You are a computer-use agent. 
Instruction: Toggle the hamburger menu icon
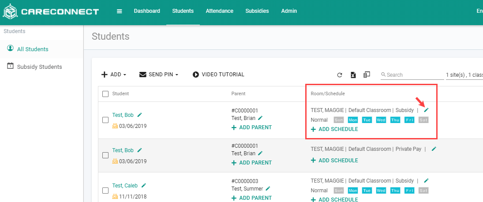click(120, 11)
